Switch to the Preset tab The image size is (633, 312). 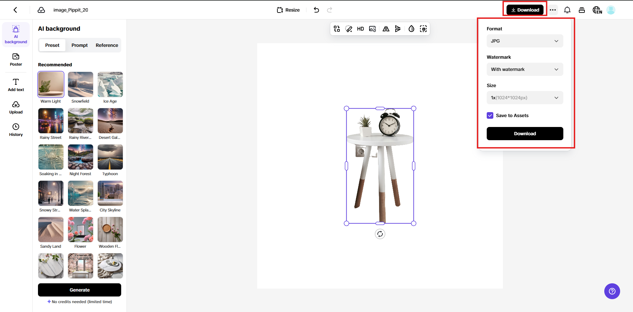(52, 45)
